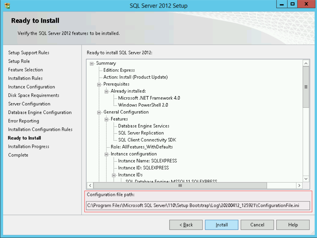Screen dimensions: 317x238
Task: Click the configuration file path field
Action: tap(199, 205)
